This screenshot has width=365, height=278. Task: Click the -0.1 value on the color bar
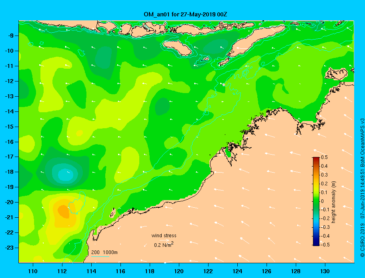325,210
